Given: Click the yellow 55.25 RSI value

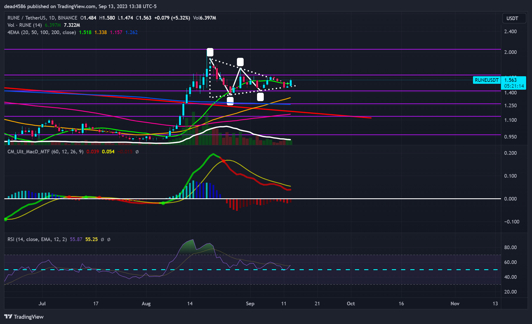Looking at the screenshot, I should point(91,239).
